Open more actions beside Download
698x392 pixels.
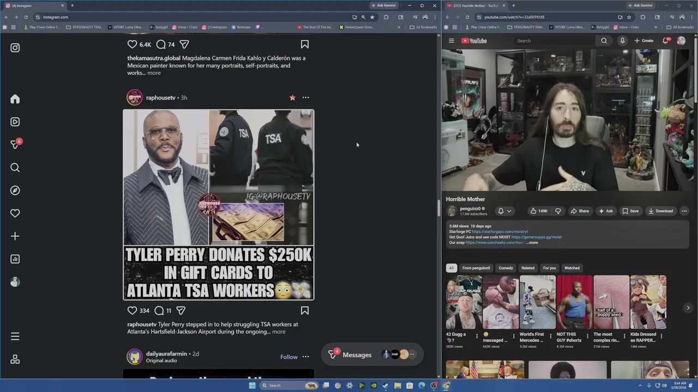tap(684, 211)
